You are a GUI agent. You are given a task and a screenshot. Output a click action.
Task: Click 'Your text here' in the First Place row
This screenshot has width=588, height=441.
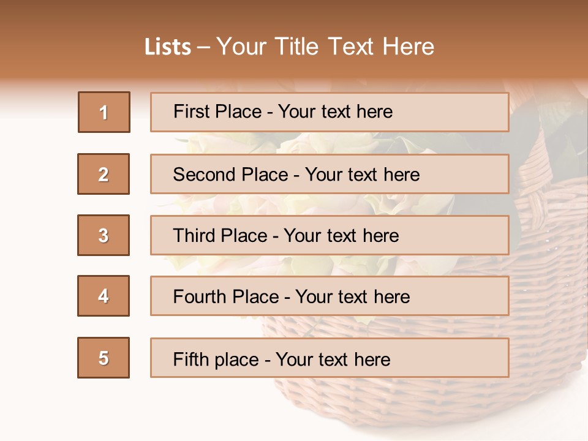pyautogui.click(x=335, y=112)
